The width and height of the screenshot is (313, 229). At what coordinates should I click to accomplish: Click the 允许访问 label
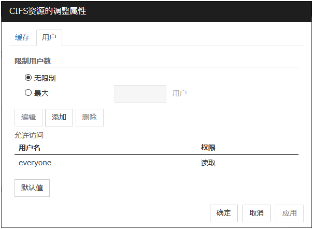pyautogui.click(x=29, y=135)
